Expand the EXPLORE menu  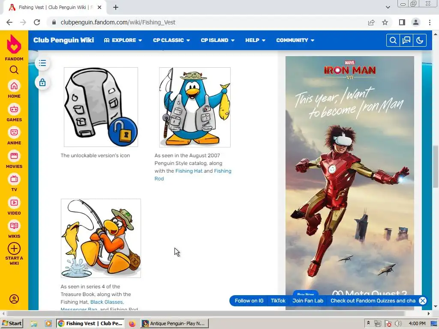click(123, 40)
